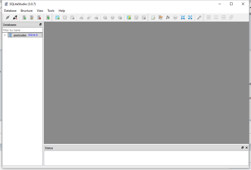Select the postcodes database entry
The height and width of the screenshot is (170, 251).
click(20, 35)
